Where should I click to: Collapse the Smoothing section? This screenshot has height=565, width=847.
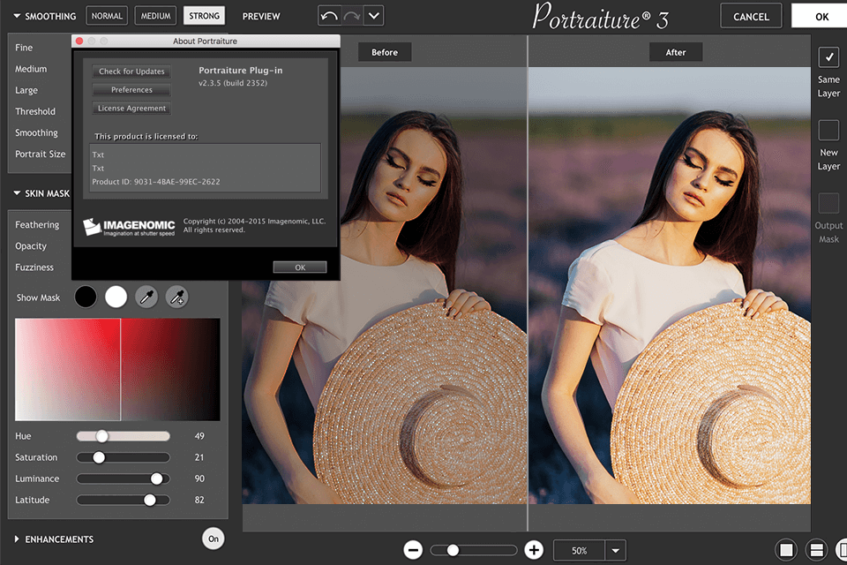point(17,16)
